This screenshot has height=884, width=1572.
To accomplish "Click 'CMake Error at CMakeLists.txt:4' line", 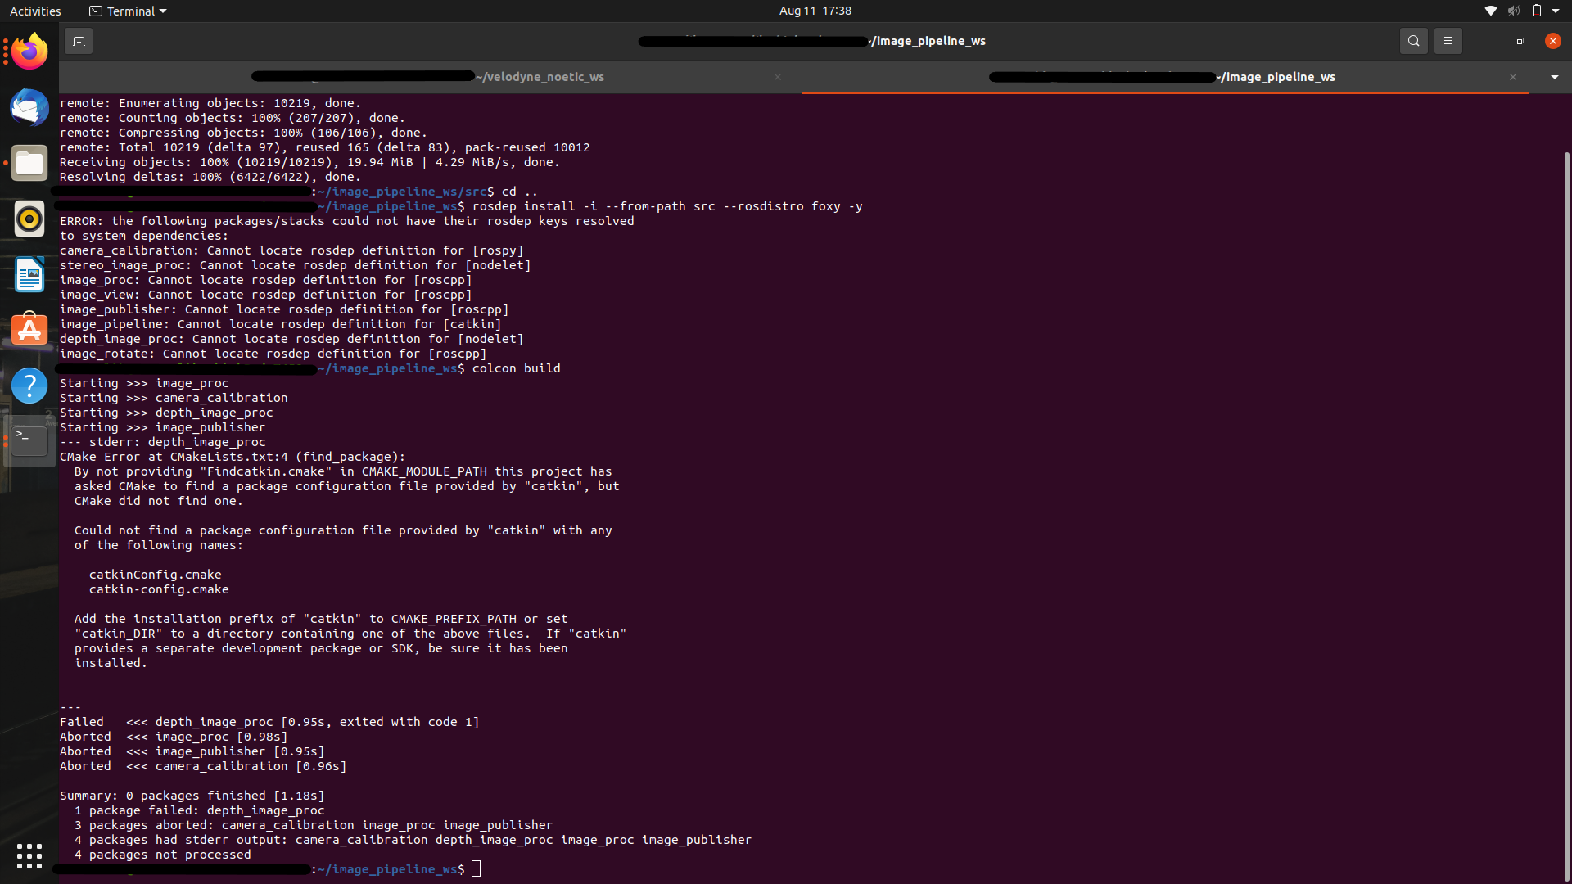I will [233, 457].
